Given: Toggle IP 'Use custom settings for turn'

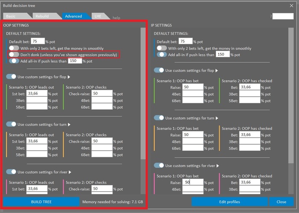Looking at the screenshot, I should click(159, 118).
